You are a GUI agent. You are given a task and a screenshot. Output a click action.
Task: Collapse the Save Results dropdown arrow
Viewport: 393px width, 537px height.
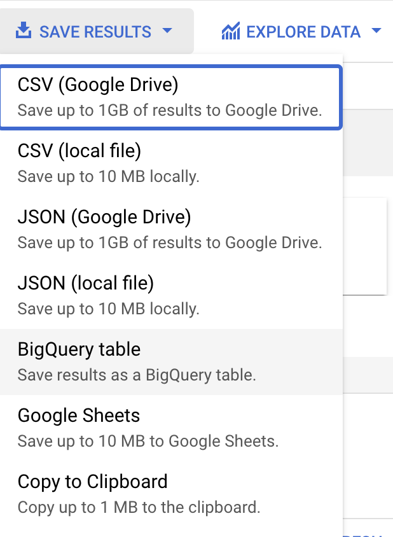(x=167, y=31)
